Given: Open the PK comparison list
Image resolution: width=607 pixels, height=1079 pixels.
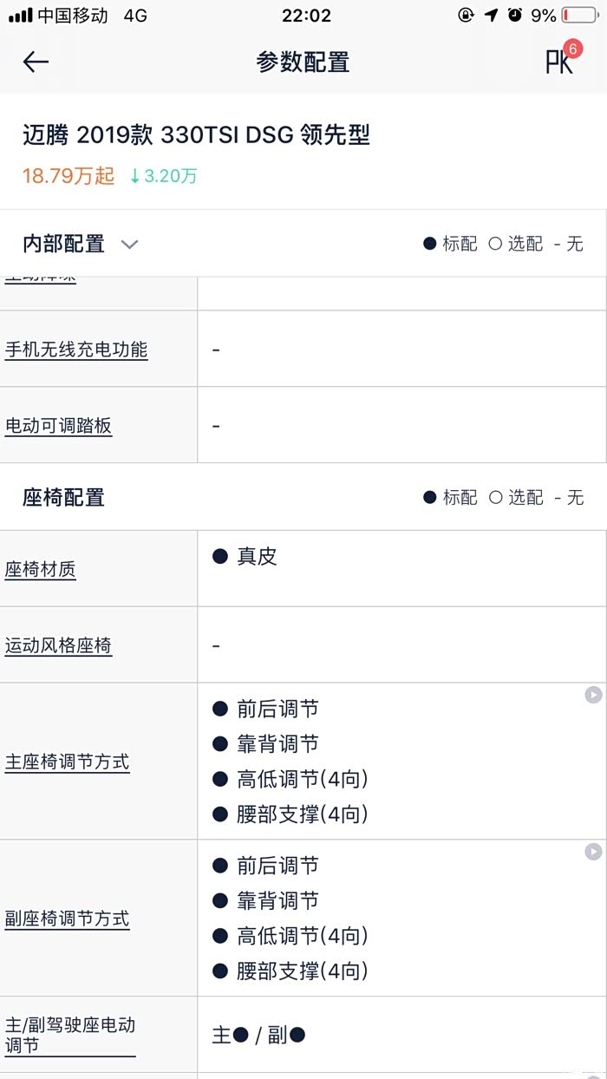Looking at the screenshot, I should pyautogui.click(x=559, y=62).
